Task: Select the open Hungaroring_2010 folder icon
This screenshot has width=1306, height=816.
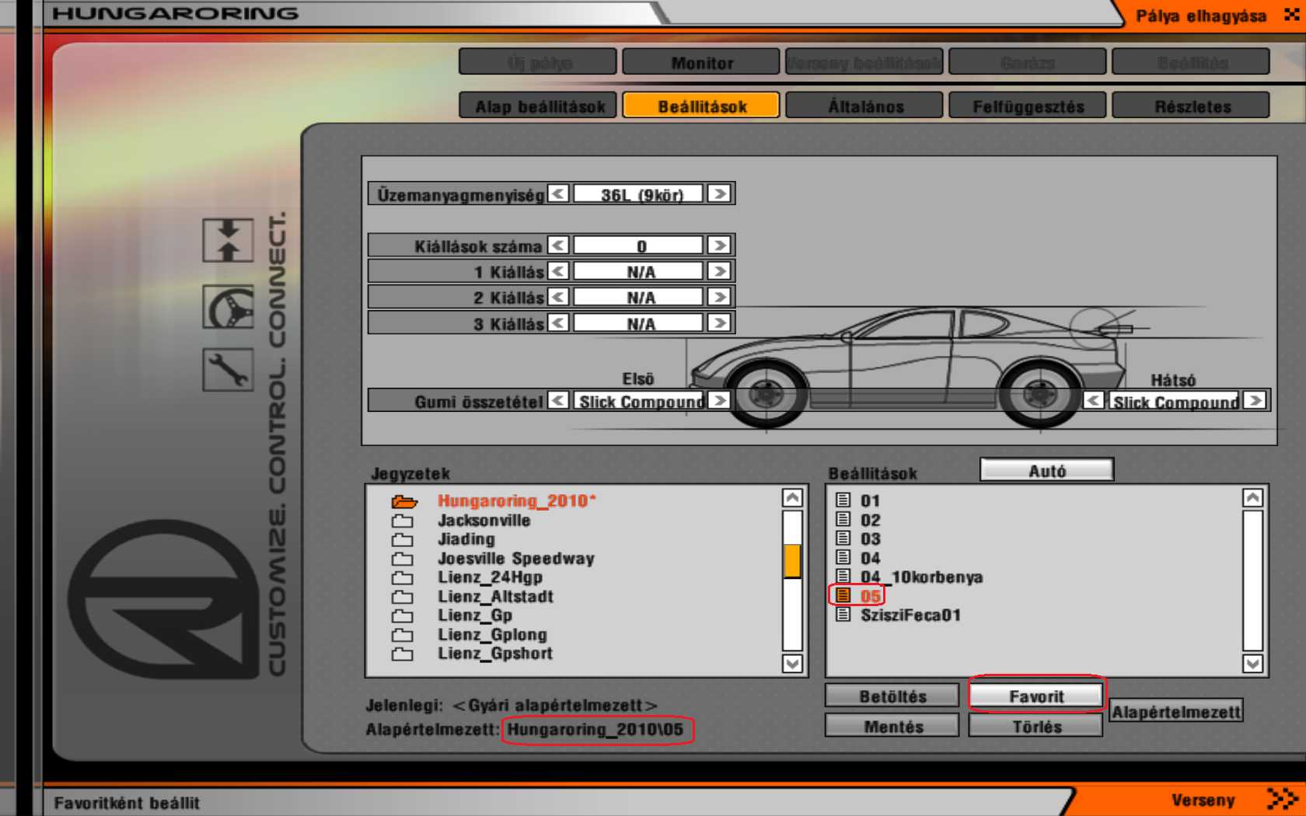Action: pyautogui.click(x=403, y=501)
